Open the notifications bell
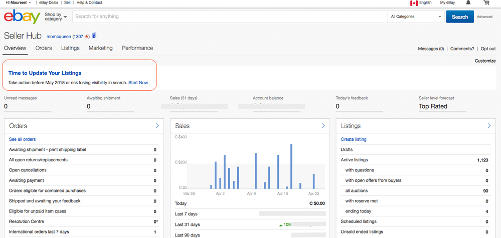The width and height of the screenshot is (501, 238). [468, 3]
